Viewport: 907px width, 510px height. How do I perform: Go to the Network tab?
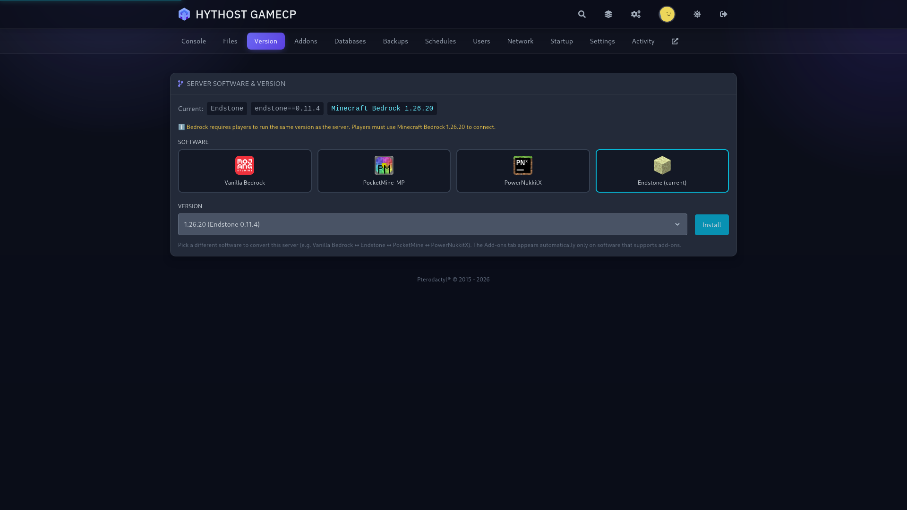pyautogui.click(x=520, y=41)
